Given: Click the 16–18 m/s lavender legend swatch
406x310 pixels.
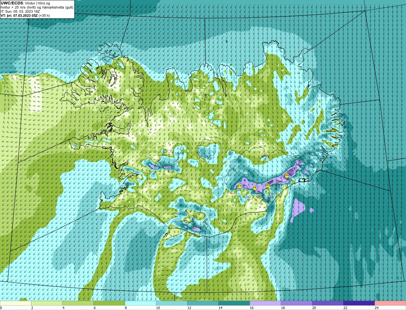Looking at the screenshot, I should pos(265,303).
